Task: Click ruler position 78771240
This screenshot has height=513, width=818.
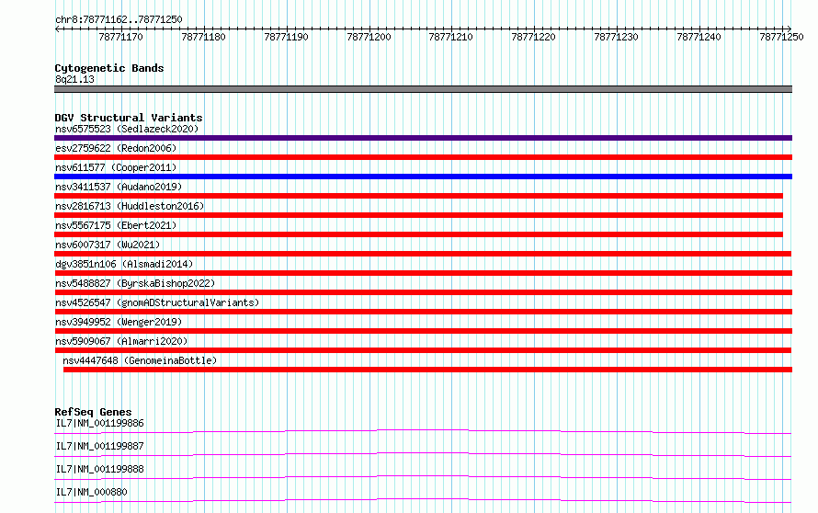Action: 699,37
